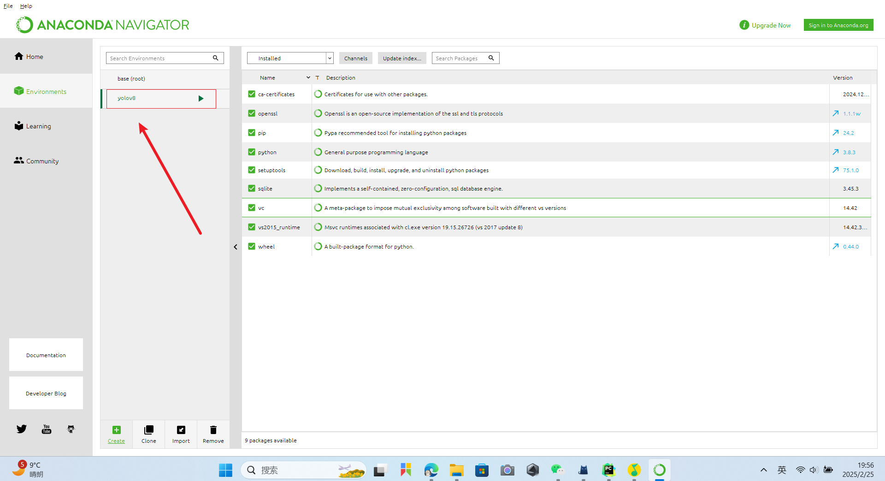Open PyCharm from the taskbar
This screenshot has height=481, width=885.
[608, 470]
